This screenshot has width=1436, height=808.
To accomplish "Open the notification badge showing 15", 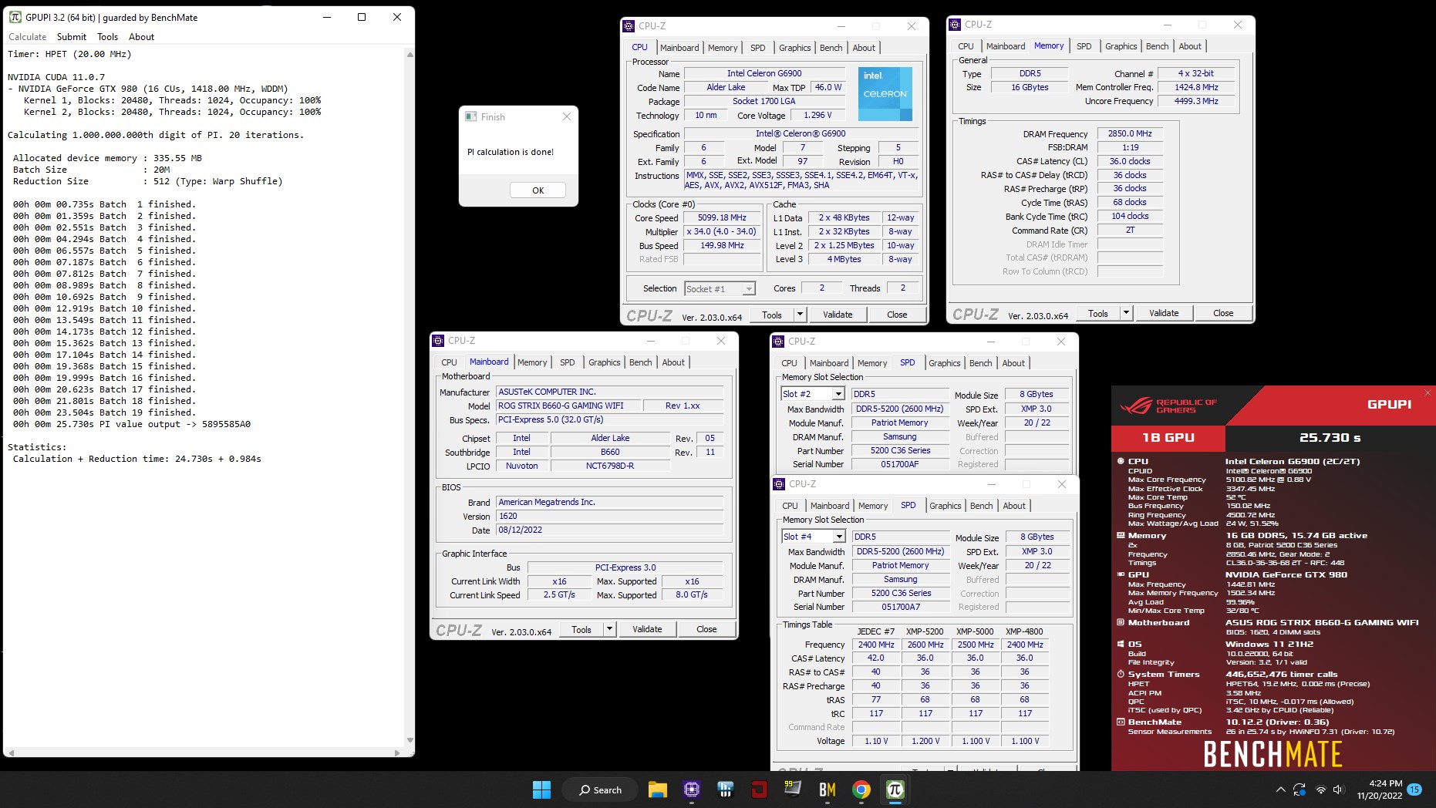I will pos(1414,789).
